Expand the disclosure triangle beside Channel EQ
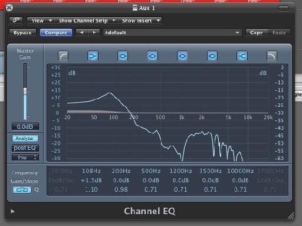 [12, 211]
